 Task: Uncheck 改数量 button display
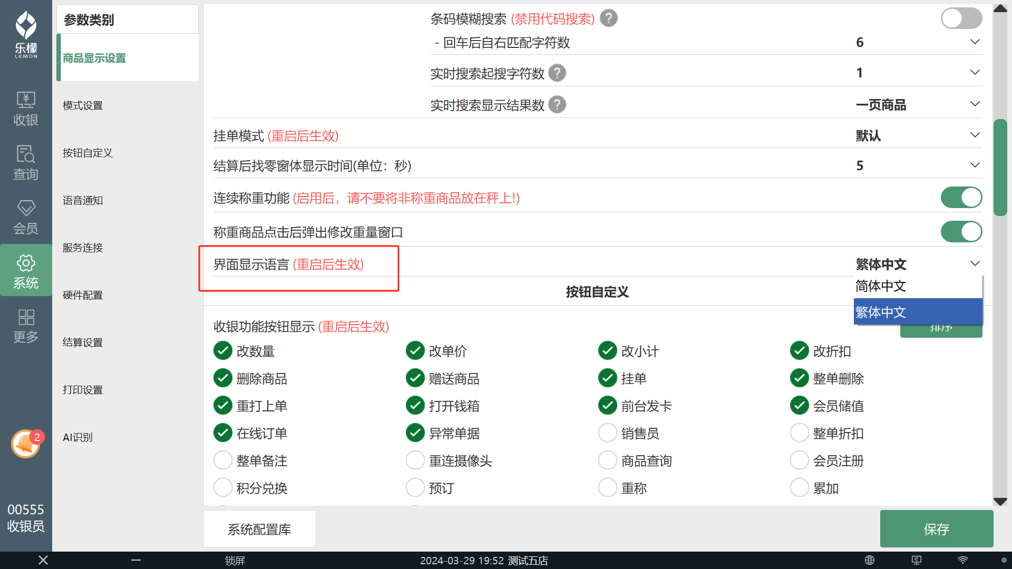[x=223, y=350]
